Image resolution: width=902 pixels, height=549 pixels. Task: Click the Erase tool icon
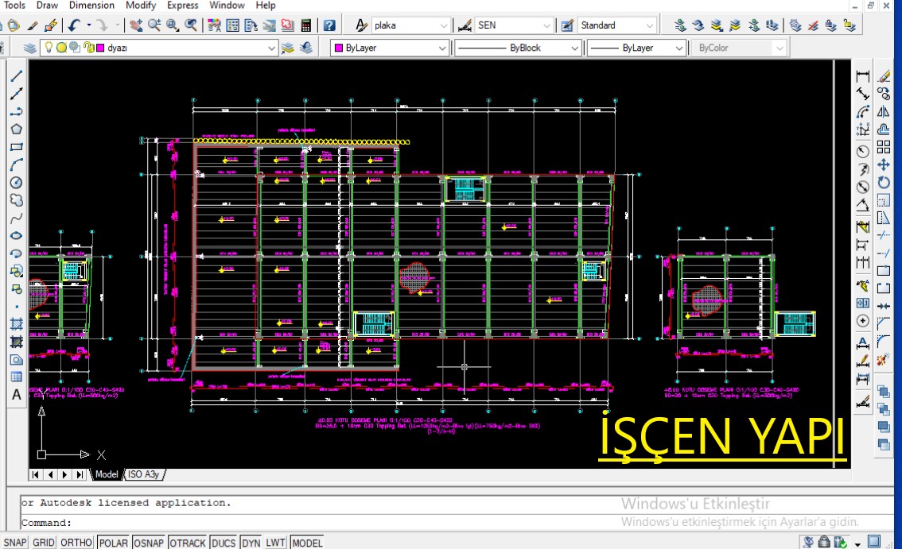(x=883, y=76)
